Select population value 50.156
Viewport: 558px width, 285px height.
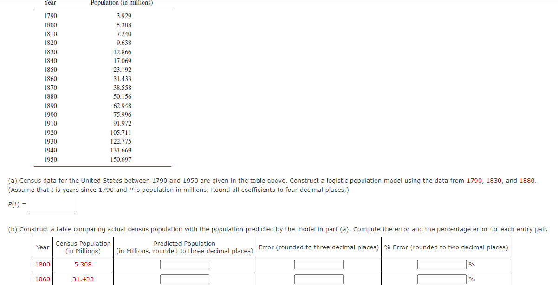coord(123,96)
